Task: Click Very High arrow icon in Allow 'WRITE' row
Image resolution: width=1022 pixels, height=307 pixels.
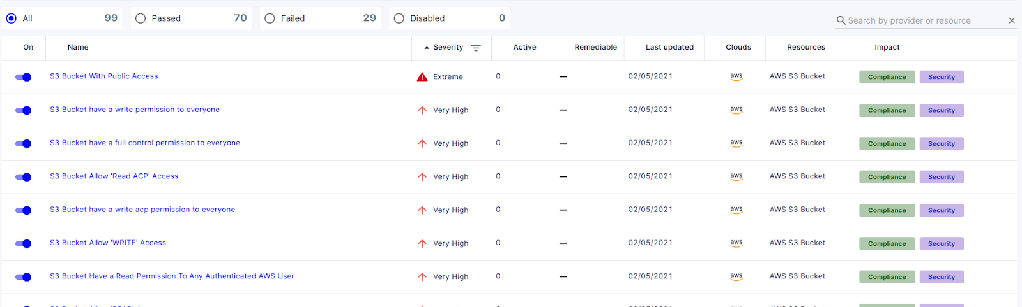Action: [422, 243]
